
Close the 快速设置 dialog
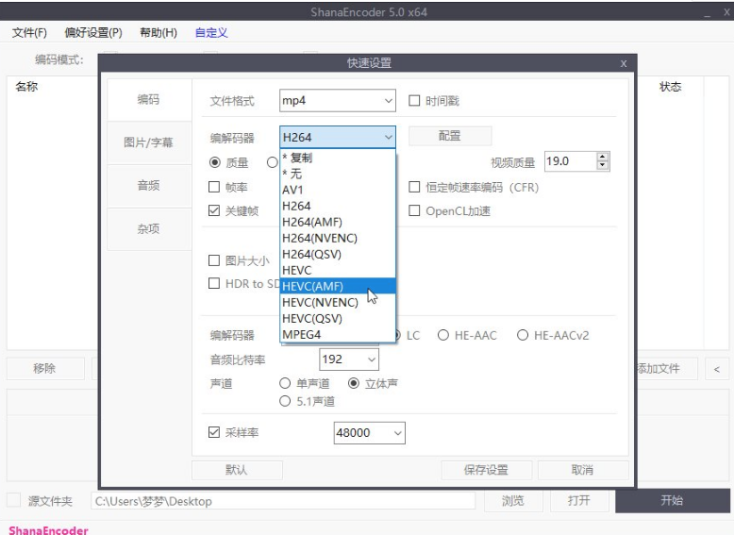(x=624, y=63)
